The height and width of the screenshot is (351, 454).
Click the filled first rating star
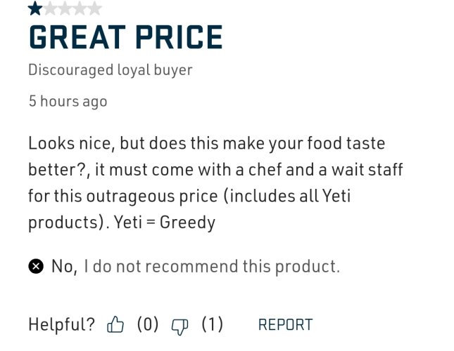[35, 8]
